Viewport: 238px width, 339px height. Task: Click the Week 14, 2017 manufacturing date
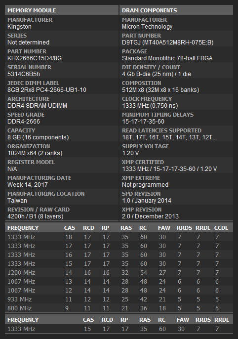click(28, 185)
